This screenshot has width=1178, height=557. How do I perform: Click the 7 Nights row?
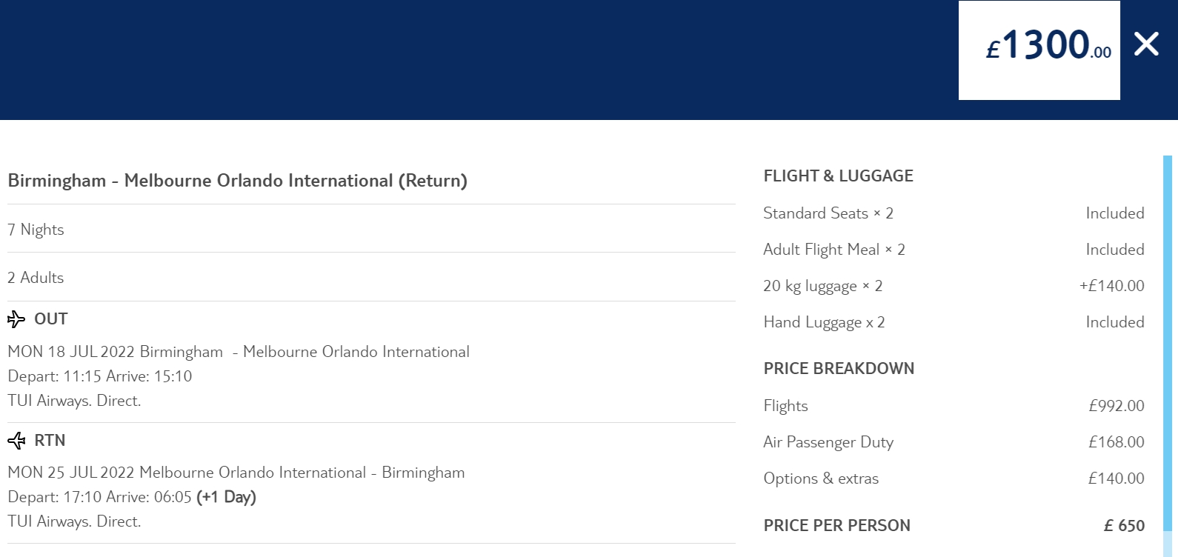click(36, 230)
